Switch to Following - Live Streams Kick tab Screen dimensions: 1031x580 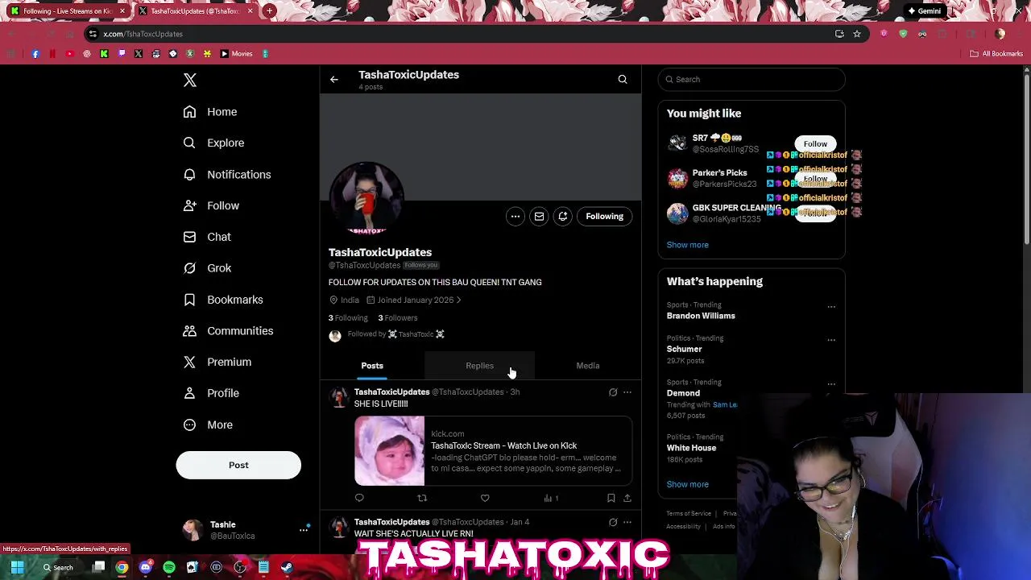[66, 11]
